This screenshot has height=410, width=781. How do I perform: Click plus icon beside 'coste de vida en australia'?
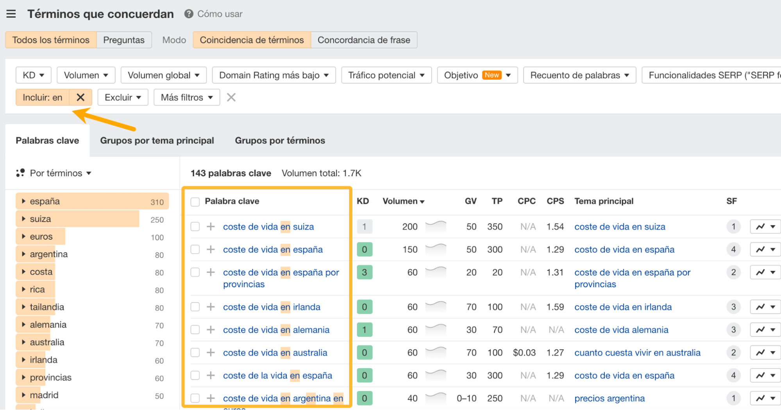(x=211, y=353)
